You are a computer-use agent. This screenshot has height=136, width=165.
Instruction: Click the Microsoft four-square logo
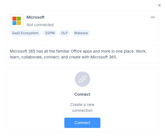point(17,21)
